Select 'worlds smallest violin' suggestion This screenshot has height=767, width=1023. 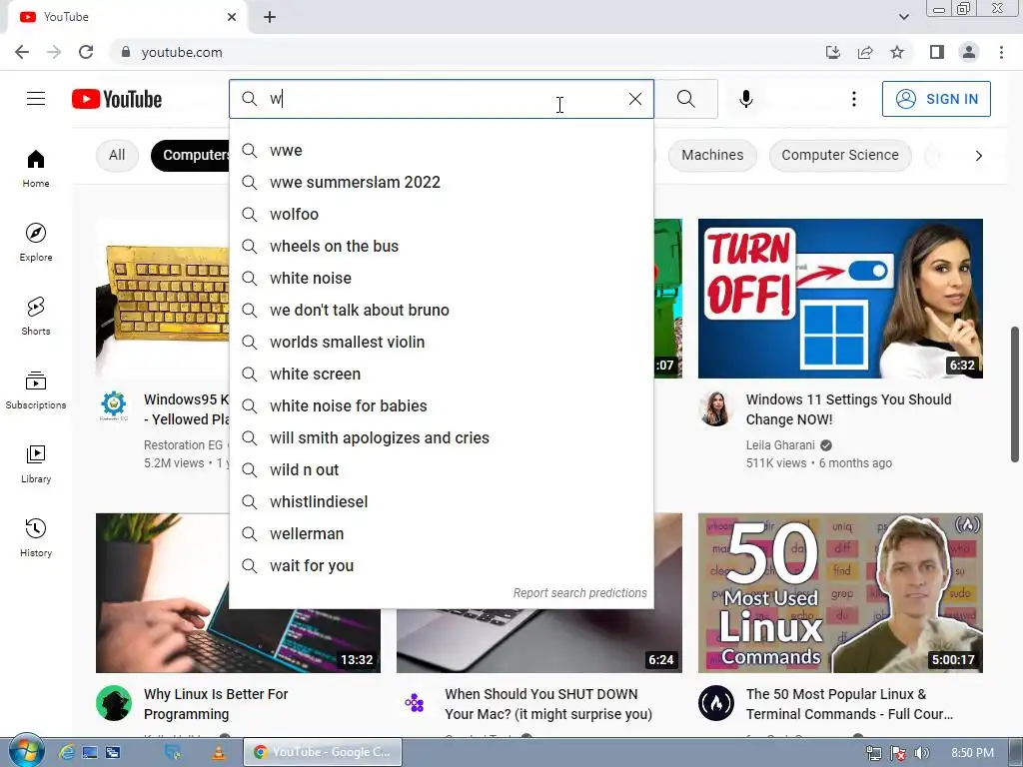click(441, 342)
